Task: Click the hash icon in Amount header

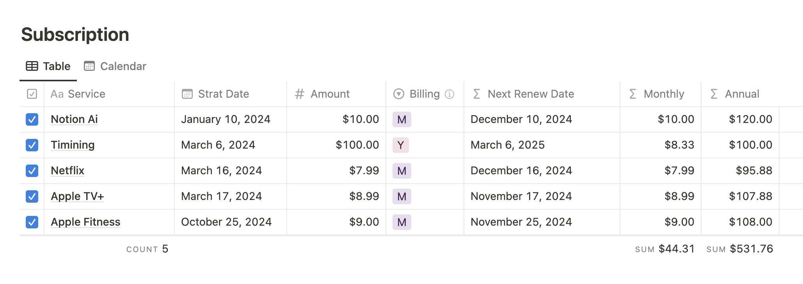Action: 299,94
